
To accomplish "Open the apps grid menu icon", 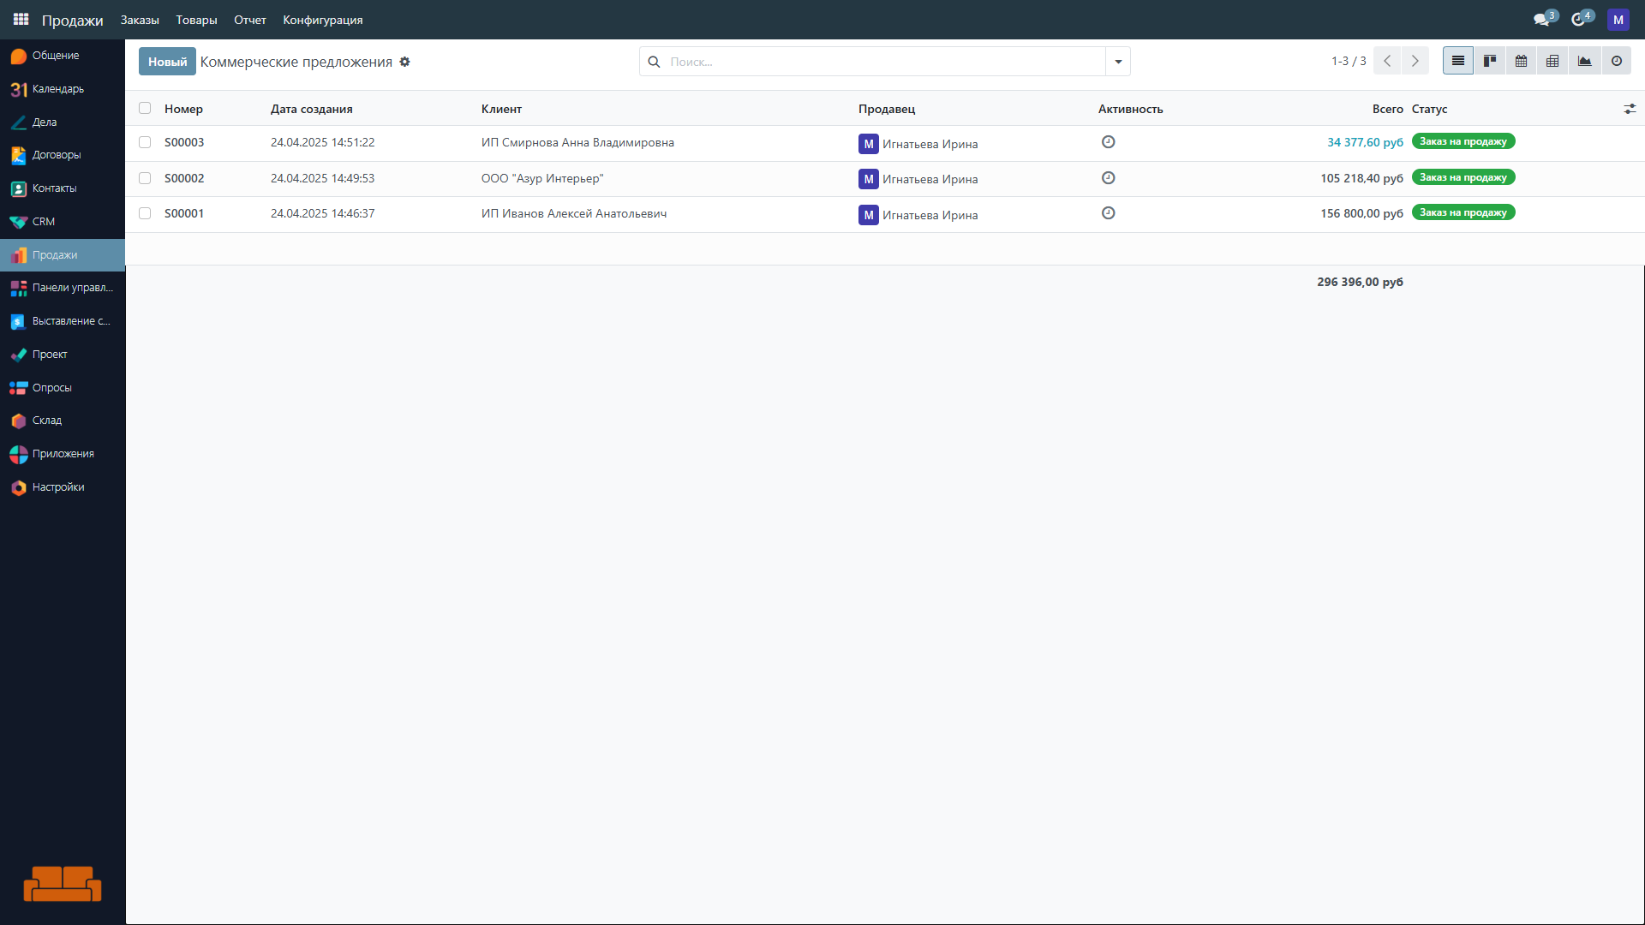I will 21,19.
